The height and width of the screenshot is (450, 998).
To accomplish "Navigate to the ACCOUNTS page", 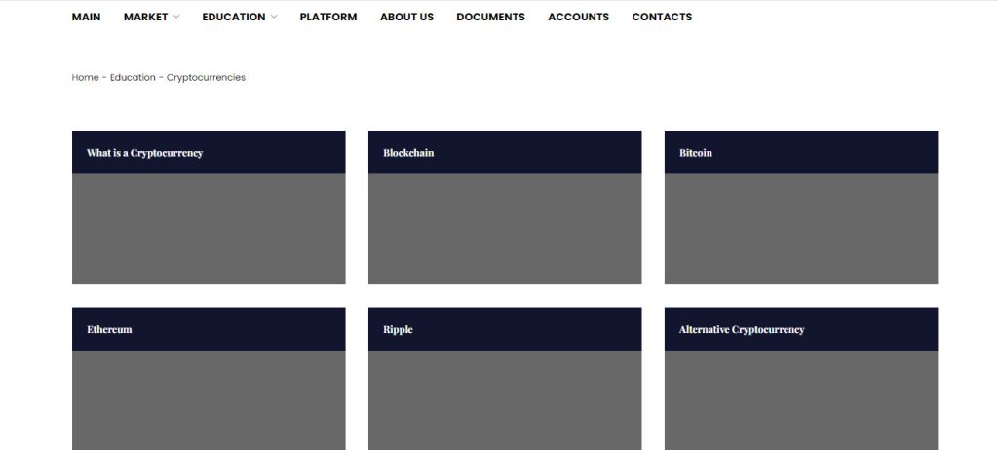I will tap(579, 18).
